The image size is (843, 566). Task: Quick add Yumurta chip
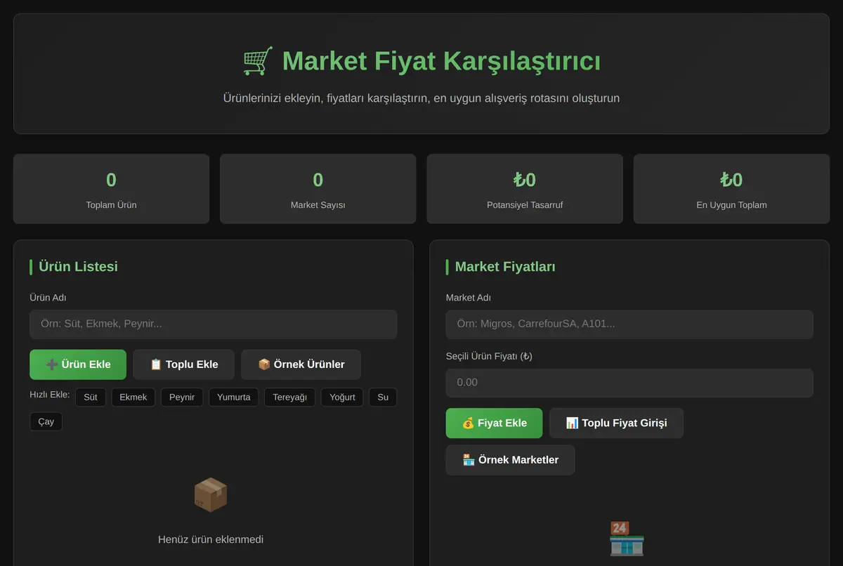point(234,397)
